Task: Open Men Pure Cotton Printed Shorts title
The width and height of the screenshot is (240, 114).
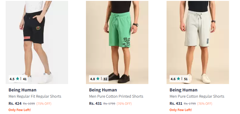Action: coord(116,96)
